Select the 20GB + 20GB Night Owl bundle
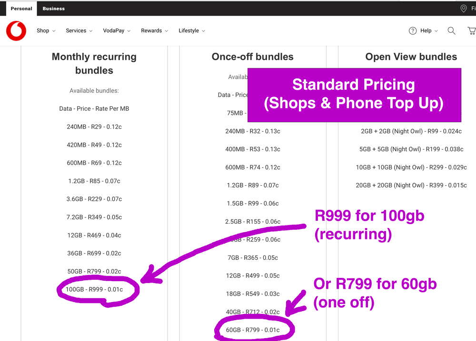Screen dimensions: 476x341 tap(411, 185)
